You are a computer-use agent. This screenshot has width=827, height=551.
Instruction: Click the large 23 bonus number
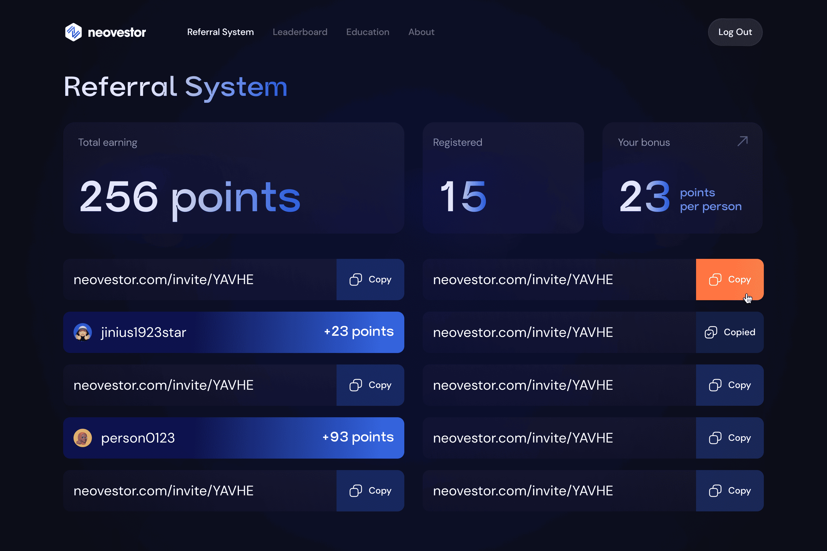click(x=644, y=196)
